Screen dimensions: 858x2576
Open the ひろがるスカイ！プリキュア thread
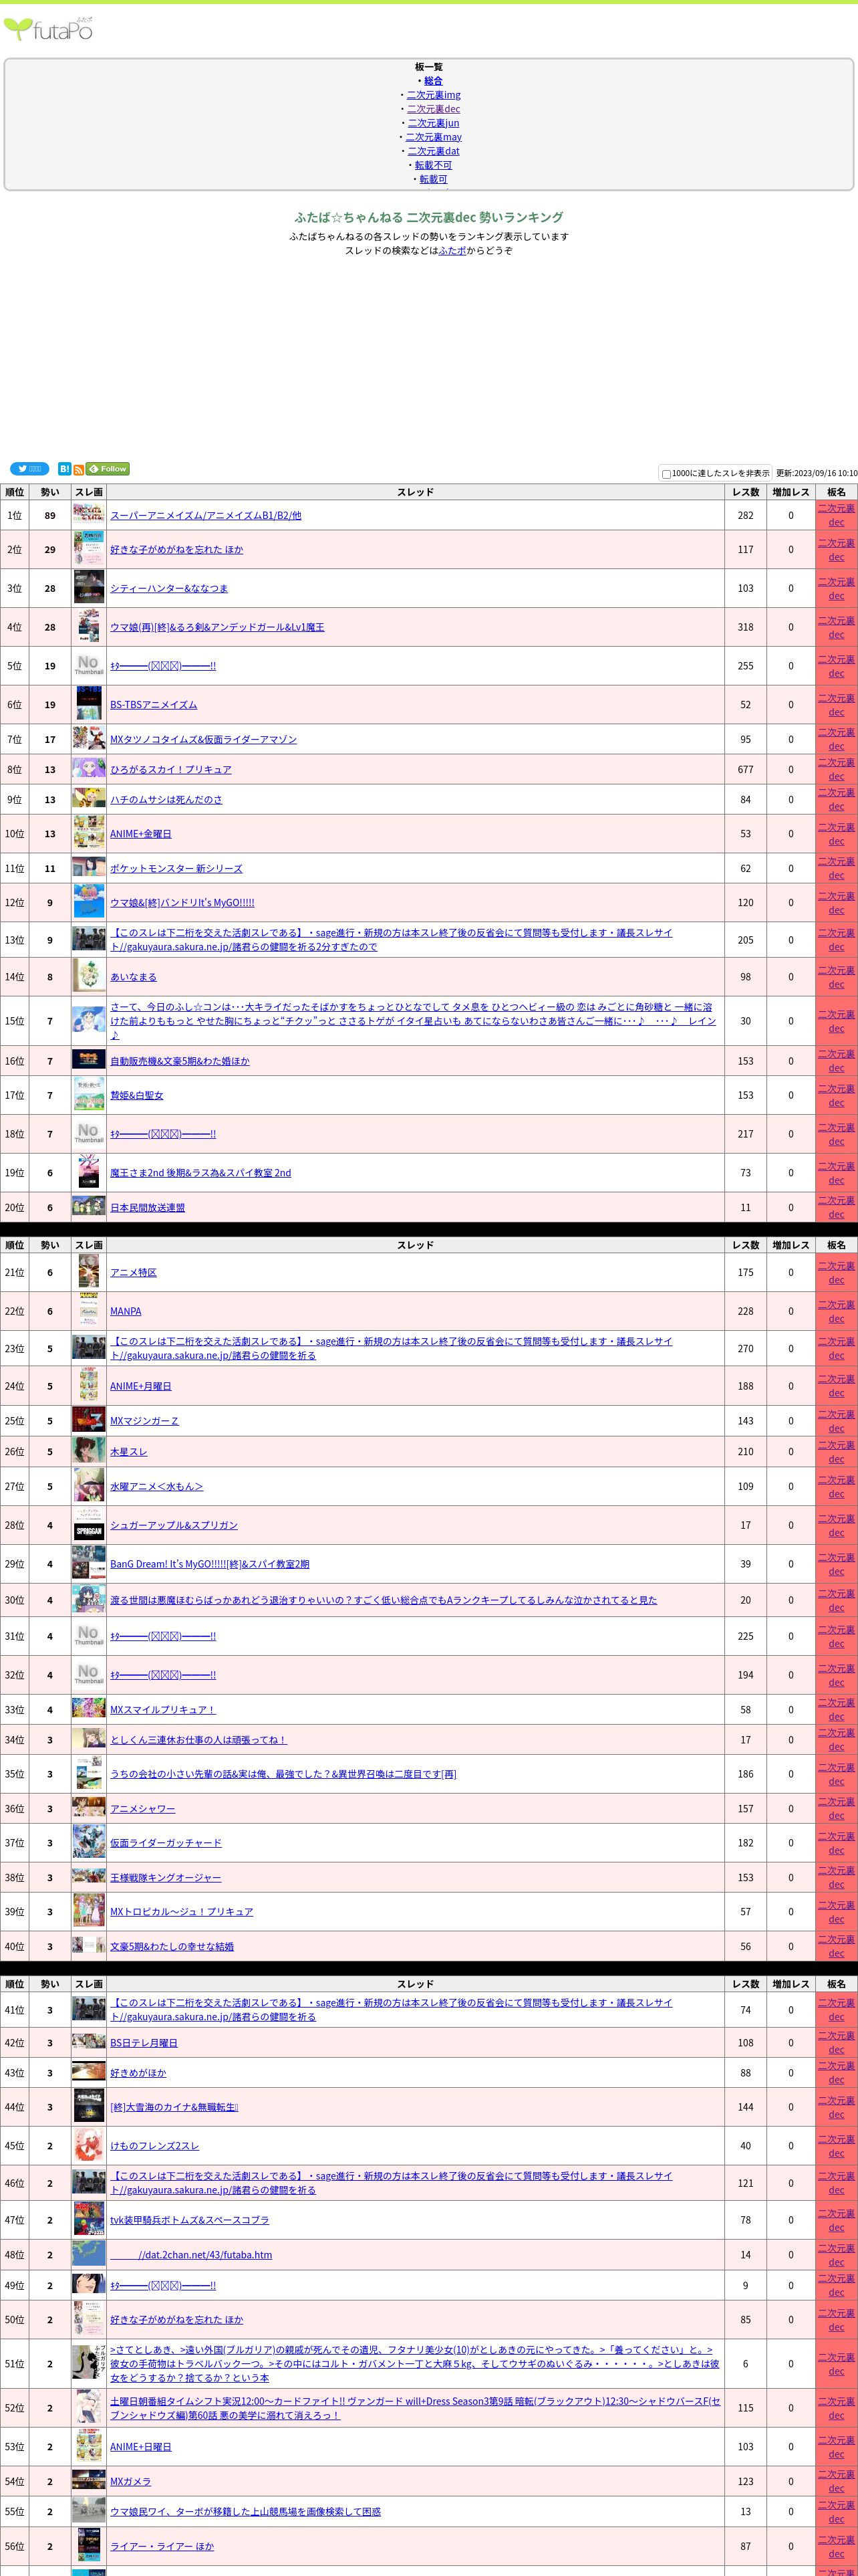click(x=170, y=770)
